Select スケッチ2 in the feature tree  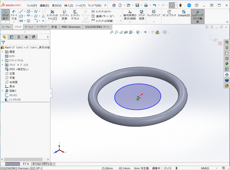tap(13, 95)
